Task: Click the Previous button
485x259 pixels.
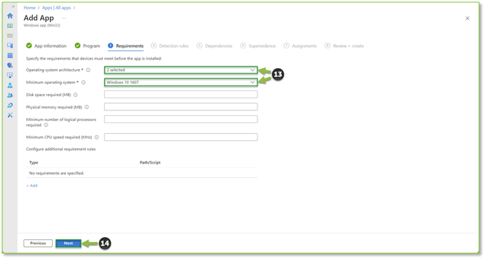Action: 38,243
